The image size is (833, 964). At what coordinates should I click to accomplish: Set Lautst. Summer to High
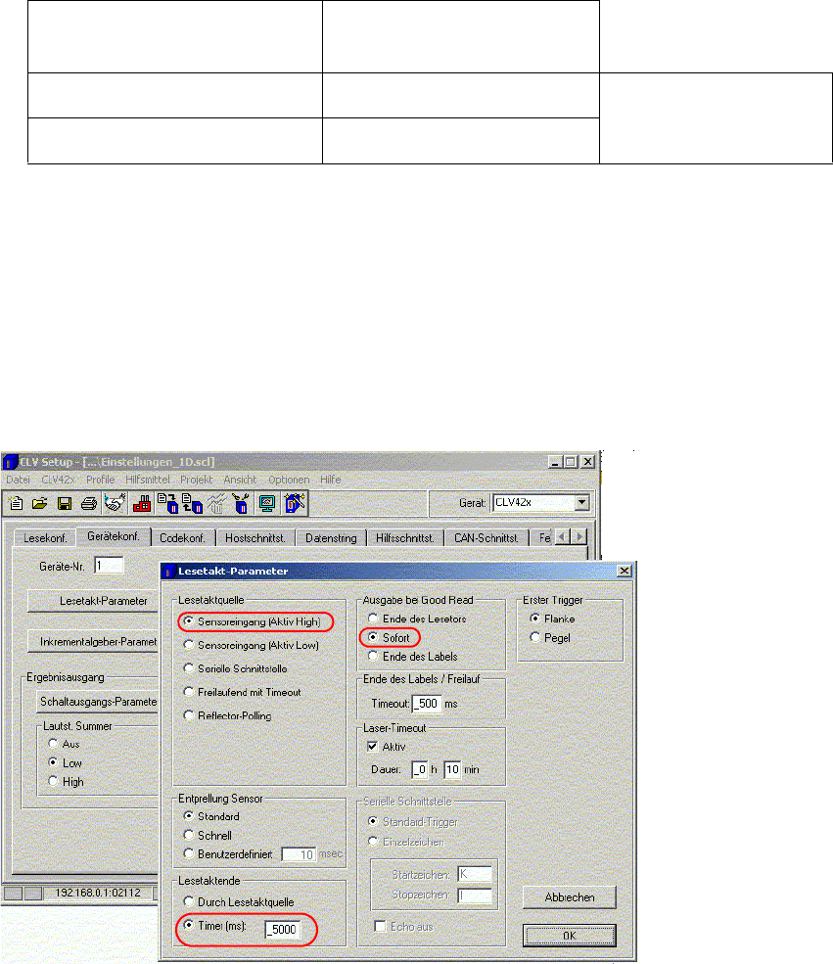point(54,781)
